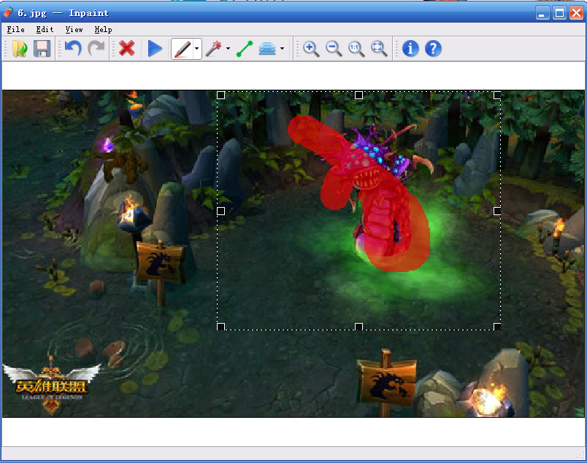Fit image to window with zoom-fit magnifier
The image size is (587, 463).
pos(379,49)
